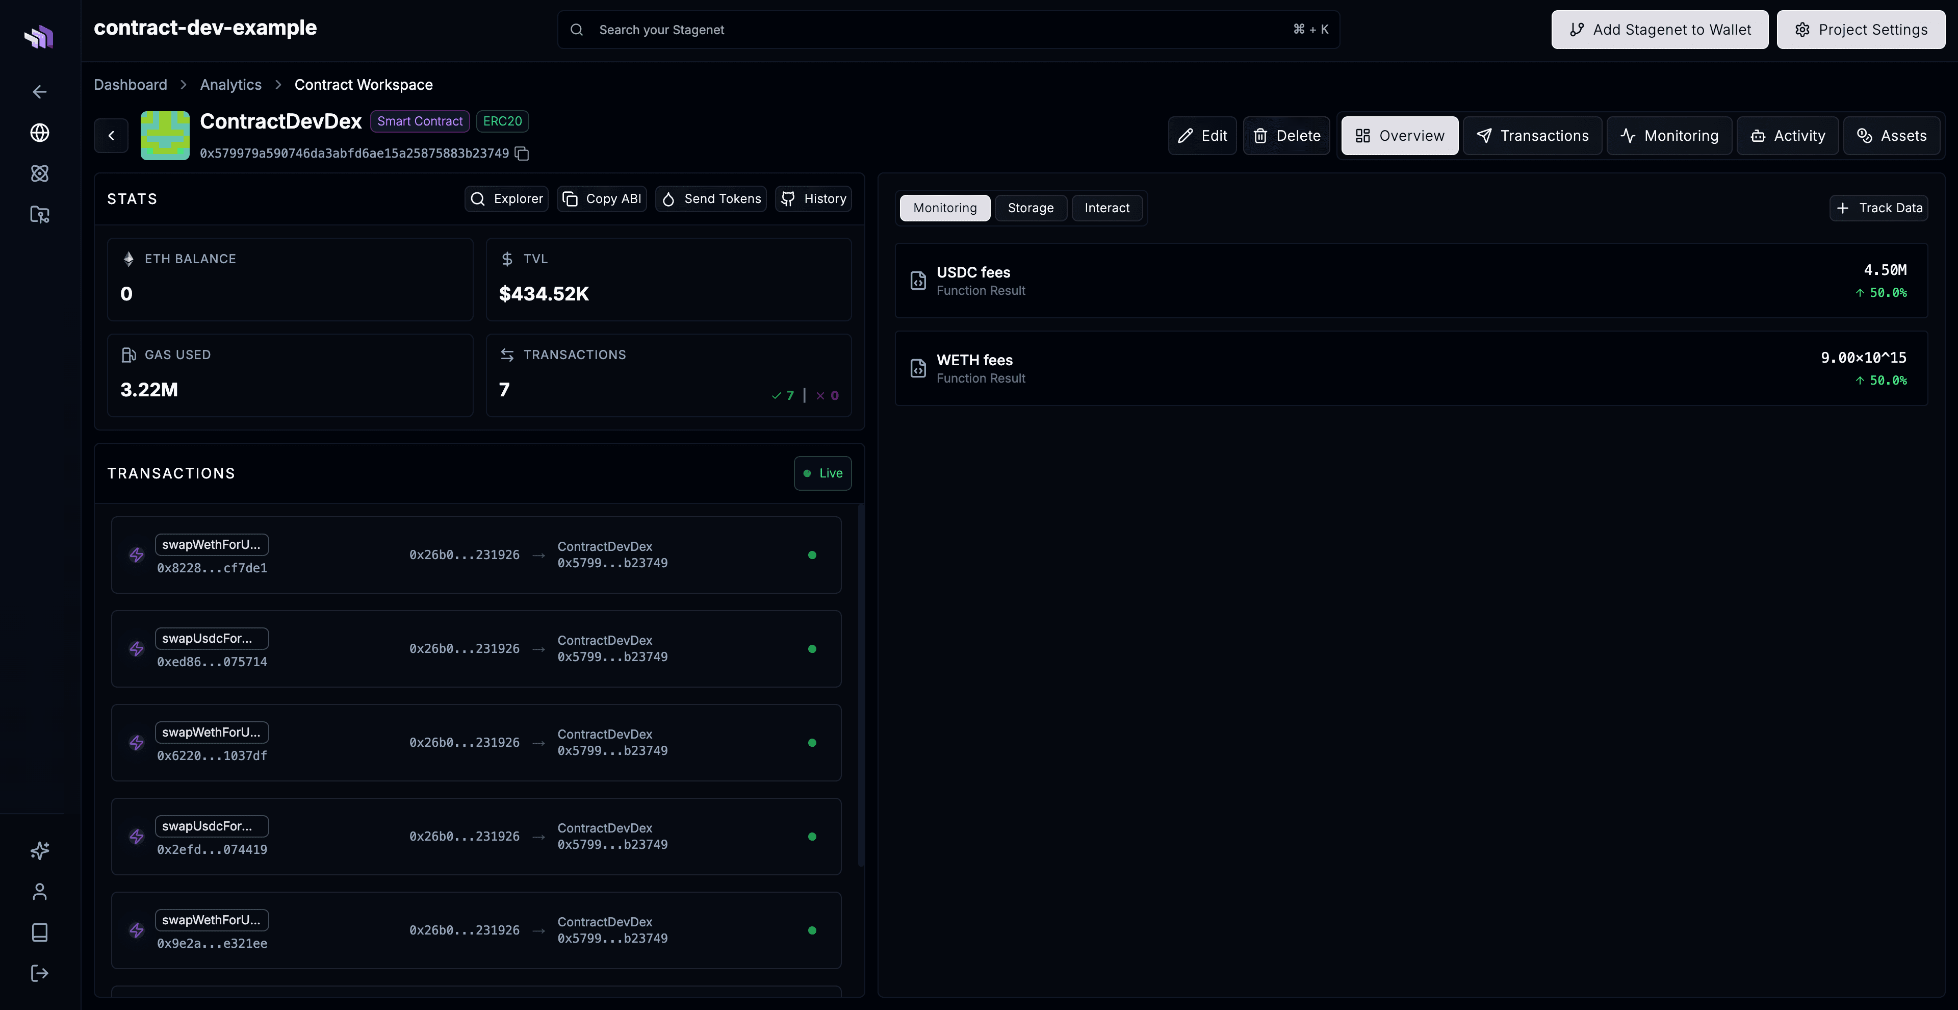Open the integrations atom icon in the sidebar
1958x1010 pixels.
coord(39,173)
